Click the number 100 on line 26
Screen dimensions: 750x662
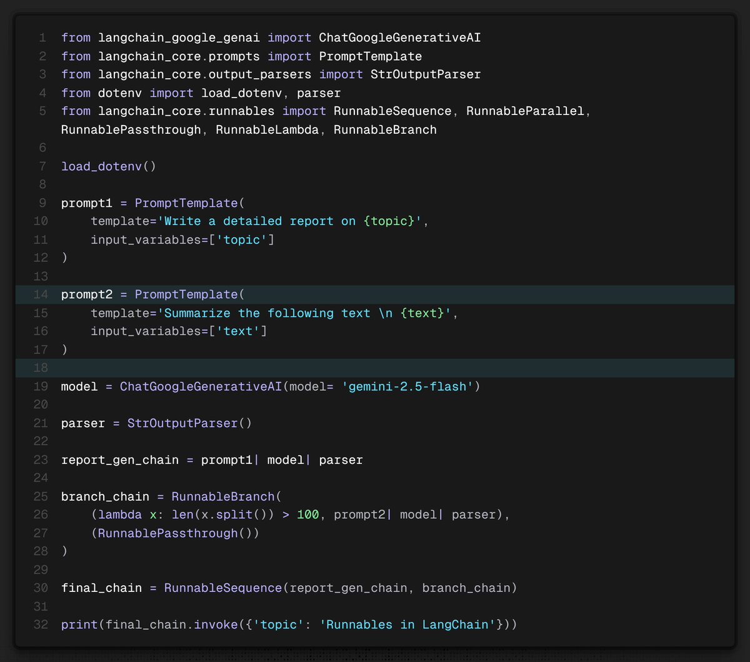(x=308, y=515)
